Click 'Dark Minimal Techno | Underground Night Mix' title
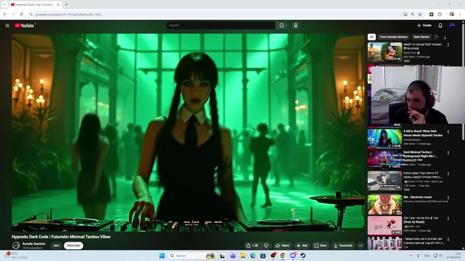 point(420,154)
